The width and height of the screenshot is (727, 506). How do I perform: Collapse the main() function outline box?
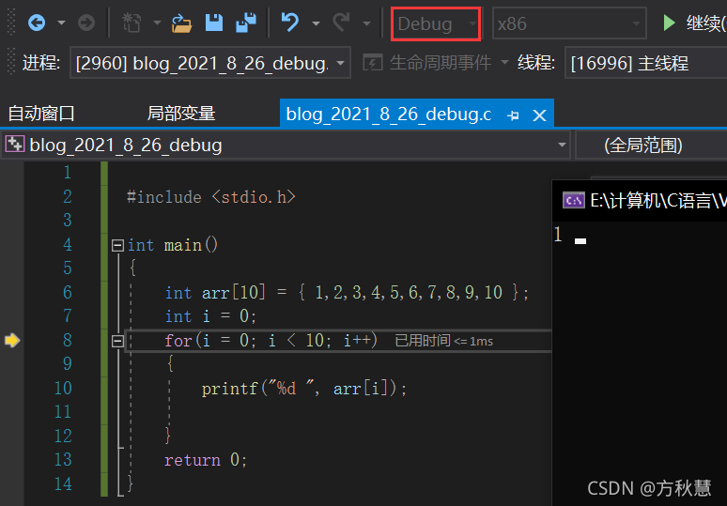click(x=117, y=245)
